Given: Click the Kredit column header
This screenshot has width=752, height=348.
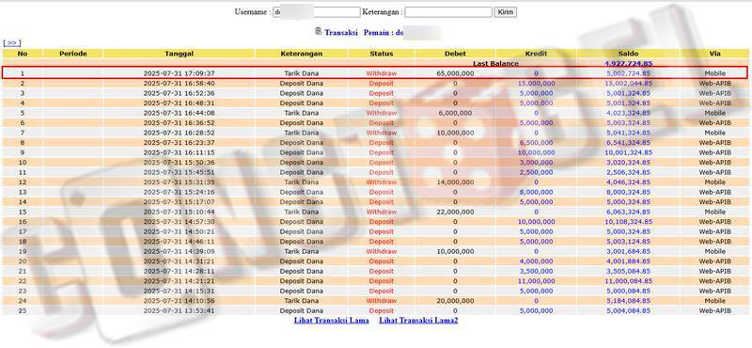Looking at the screenshot, I should (536, 54).
